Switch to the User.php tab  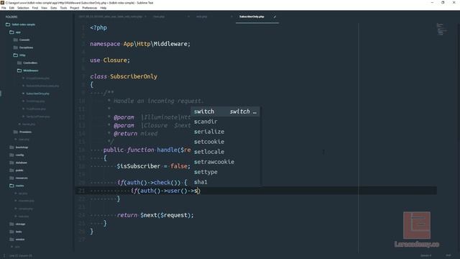(159, 17)
